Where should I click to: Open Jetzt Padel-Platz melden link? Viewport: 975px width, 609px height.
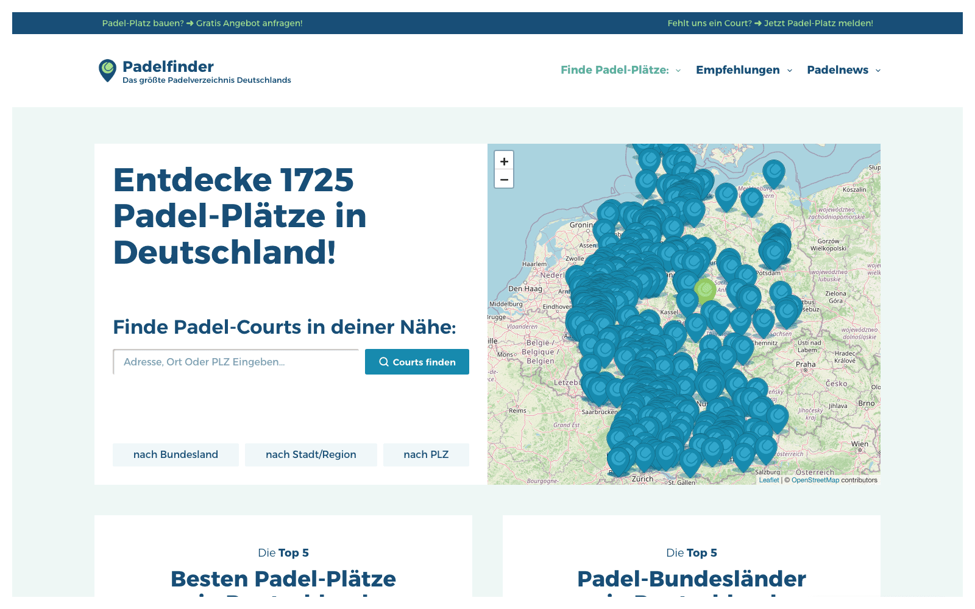[x=818, y=23]
